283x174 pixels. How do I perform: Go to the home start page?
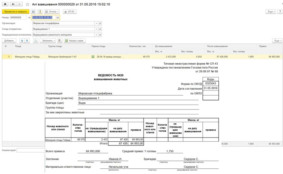[x=5, y=4]
